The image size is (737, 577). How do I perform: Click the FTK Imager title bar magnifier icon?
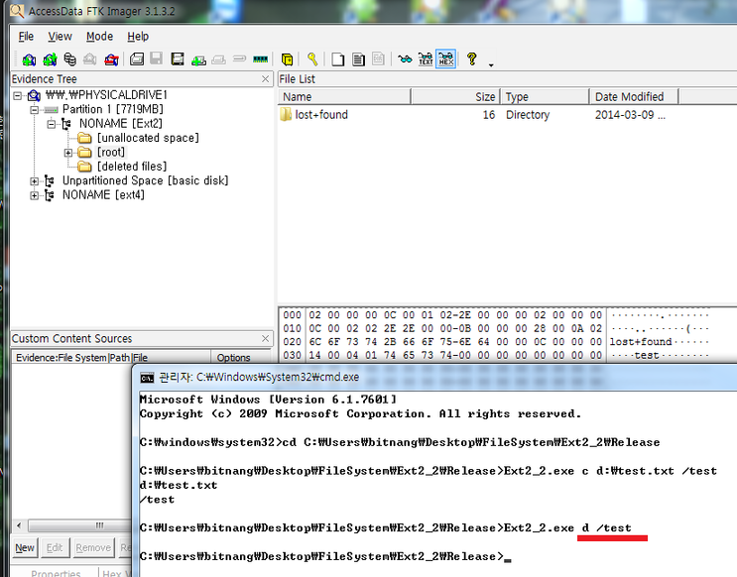pyautogui.click(x=17, y=10)
